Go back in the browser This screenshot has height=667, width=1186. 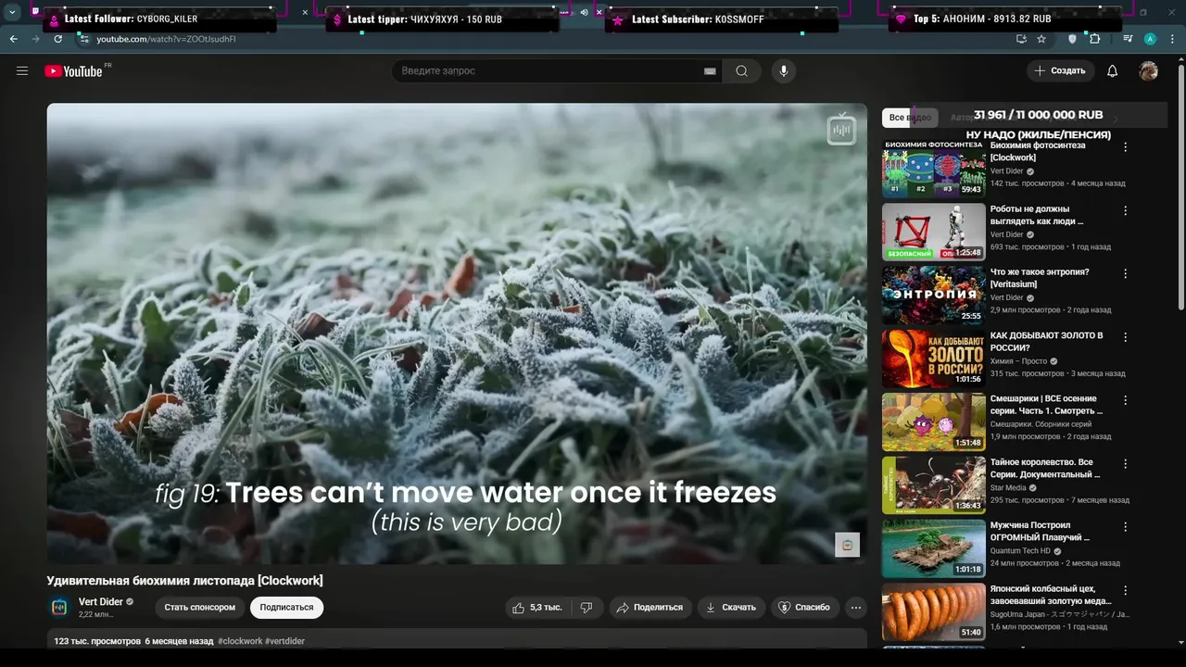tap(13, 39)
